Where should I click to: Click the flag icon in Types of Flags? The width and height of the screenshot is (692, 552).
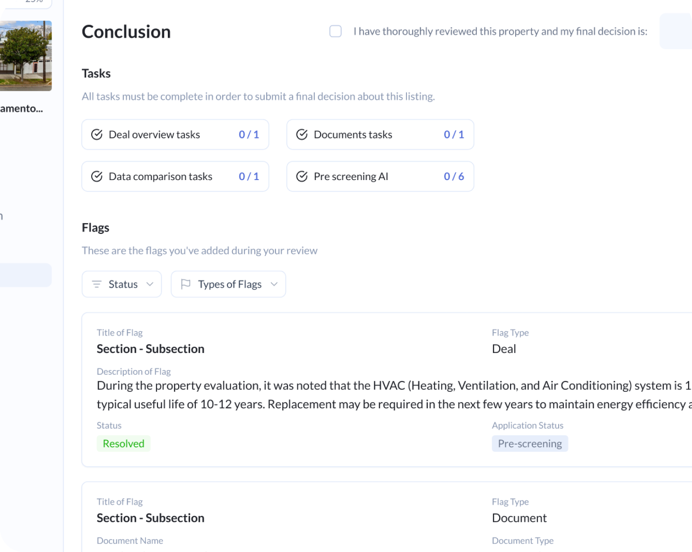click(186, 284)
